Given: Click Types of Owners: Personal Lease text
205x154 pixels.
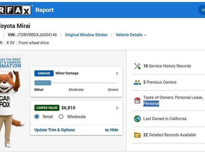Looking at the screenshot, I should 173,98.
